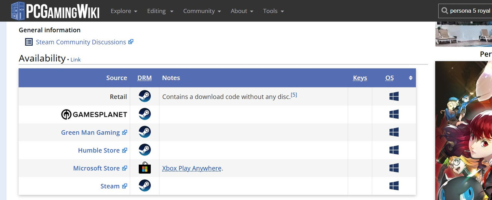Open the Community menu
This screenshot has width=492, height=200.
tap(202, 11)
